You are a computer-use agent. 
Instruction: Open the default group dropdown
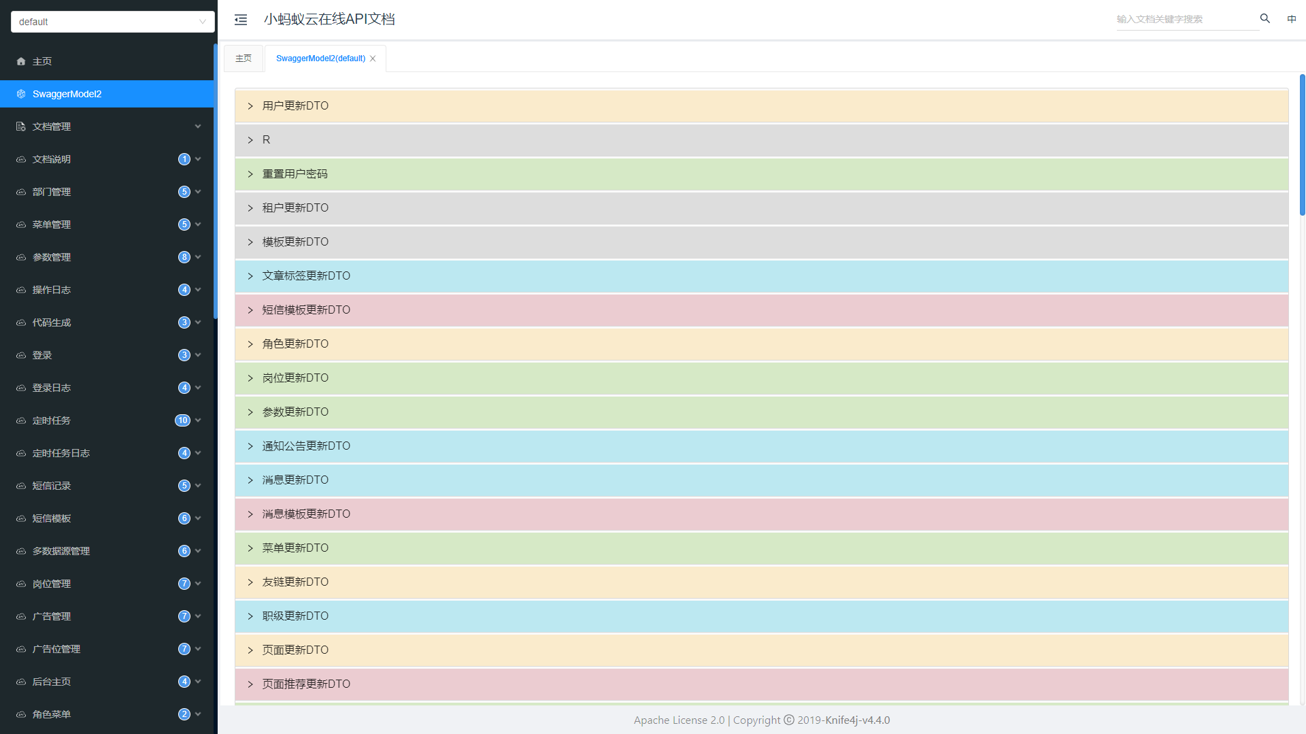pyautogui.click(x=112, y=22)
